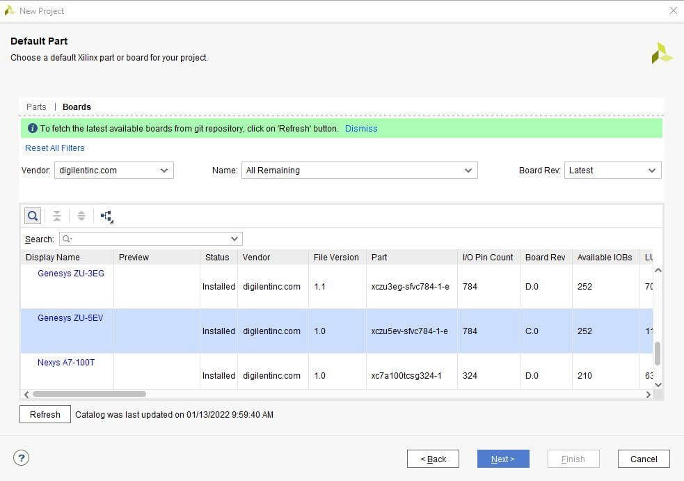Viewport: 684px width, 481px height.
Task: Click inside the Search input field
Action: coord(150,239)
